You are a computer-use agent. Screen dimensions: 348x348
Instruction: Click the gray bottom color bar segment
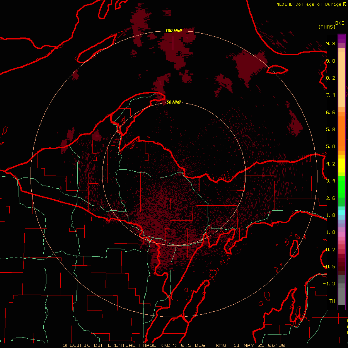[x=341, y=296]
